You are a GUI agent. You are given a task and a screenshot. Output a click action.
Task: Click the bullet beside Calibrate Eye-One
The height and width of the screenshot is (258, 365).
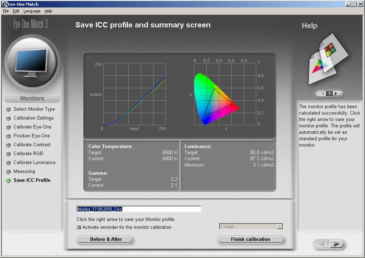9,127
